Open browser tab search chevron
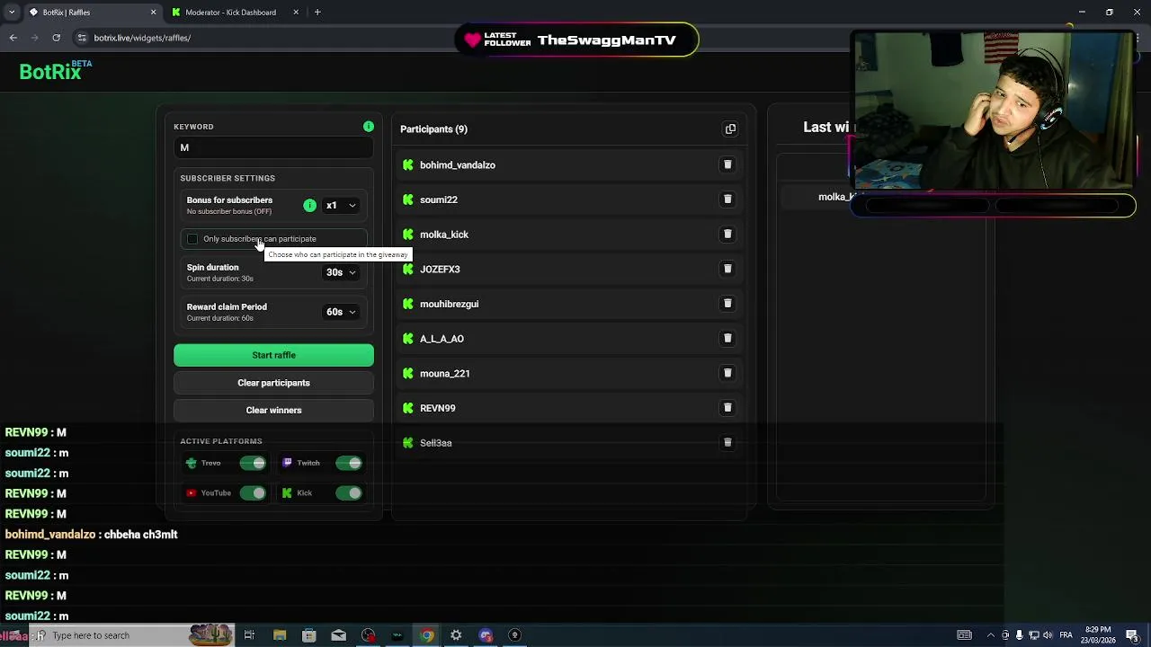Viewport: 1151px width, 647px height. pos(12,13)
